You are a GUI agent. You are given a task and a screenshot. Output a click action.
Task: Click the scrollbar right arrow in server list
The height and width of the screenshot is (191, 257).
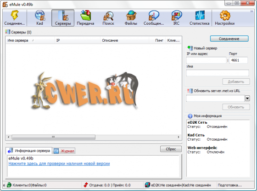[x=179, y=137]
